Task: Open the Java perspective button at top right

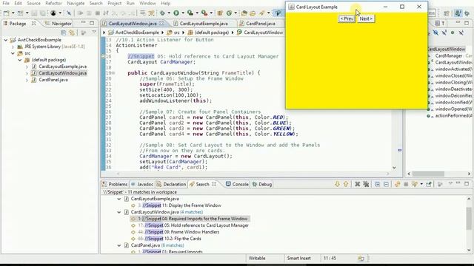Action: pos(458,13)
